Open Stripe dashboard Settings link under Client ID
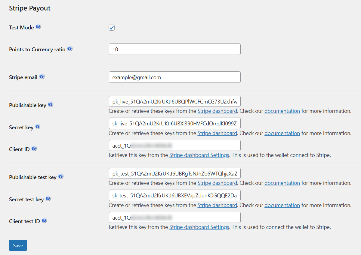361x255 pixels. click(199, 155)
